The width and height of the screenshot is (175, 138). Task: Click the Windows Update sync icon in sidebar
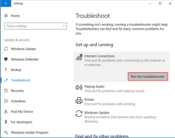tap(6, 49)
